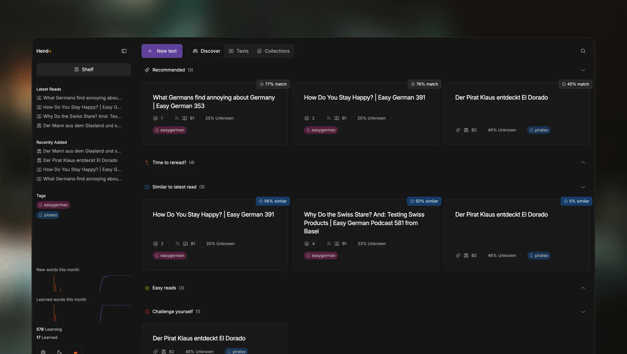
Task: Click the clock icon on the 77% match badge
Action: pyautogui.click(x=262, y=84)
